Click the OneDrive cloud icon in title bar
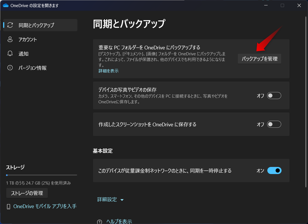Viewport: 308px width, 224px height. click(6, 5)
